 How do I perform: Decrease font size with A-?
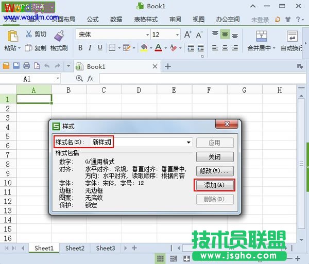199,34
